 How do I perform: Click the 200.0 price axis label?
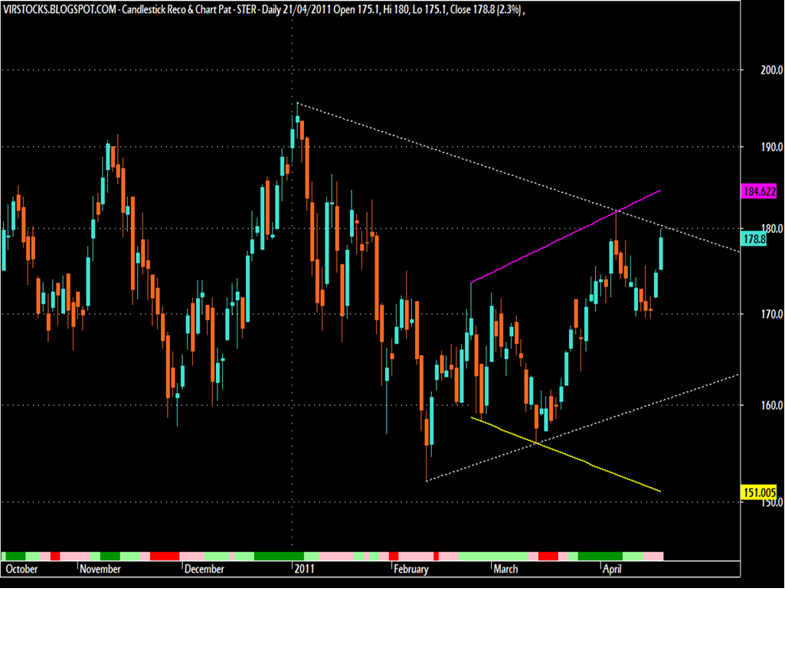click(x=771, y=70)
